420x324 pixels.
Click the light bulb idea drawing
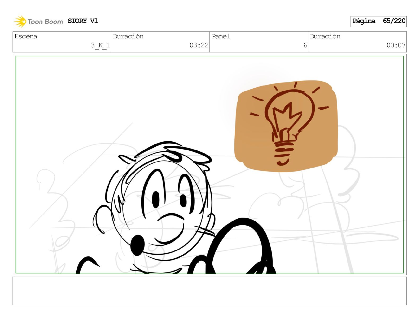coord(286,126)
